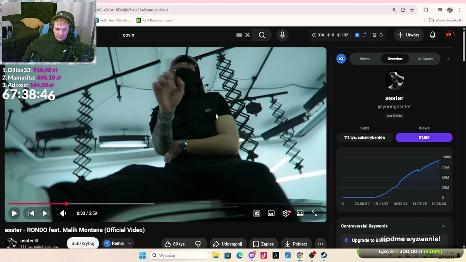Open small bell alerts in vidIQ toolbar

[x=381, y=35]
